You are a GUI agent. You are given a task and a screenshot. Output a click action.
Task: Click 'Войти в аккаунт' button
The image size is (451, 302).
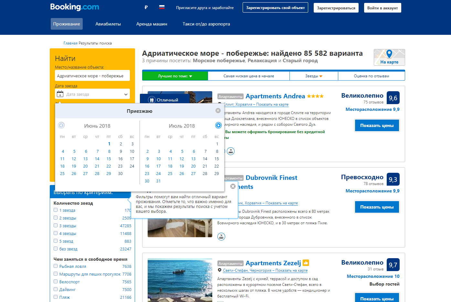[x=383, y=8]
